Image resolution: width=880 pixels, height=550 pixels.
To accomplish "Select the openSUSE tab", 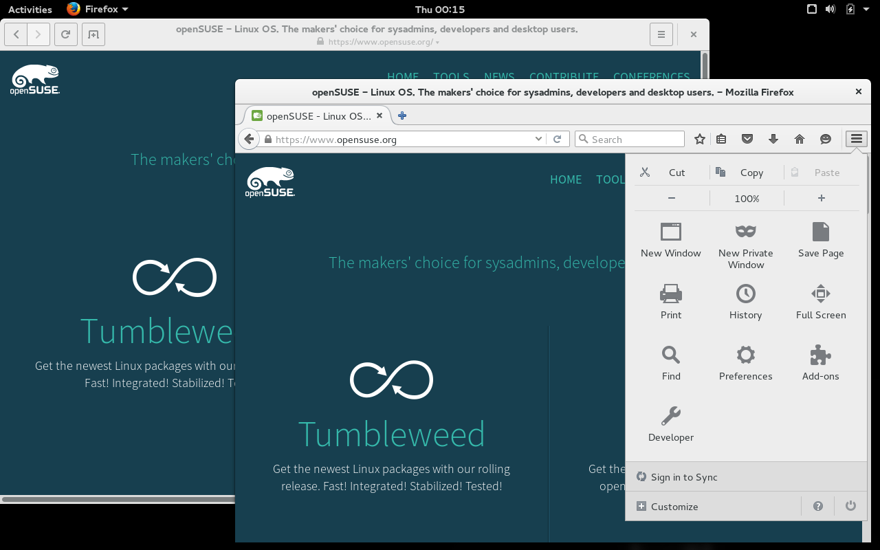I will [313, 115].
